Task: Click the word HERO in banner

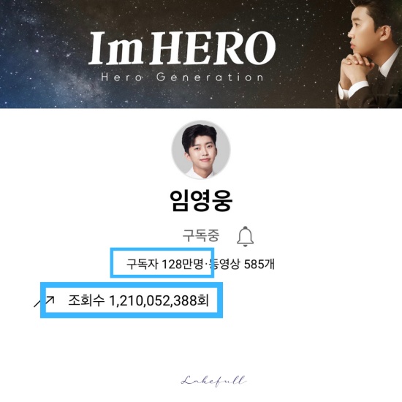Action: (x=212, y=48)
